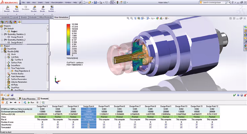Select Design Point 2 in projects tree
The image size is (247, 134).
pyautogui.click(x=17, y=43)
